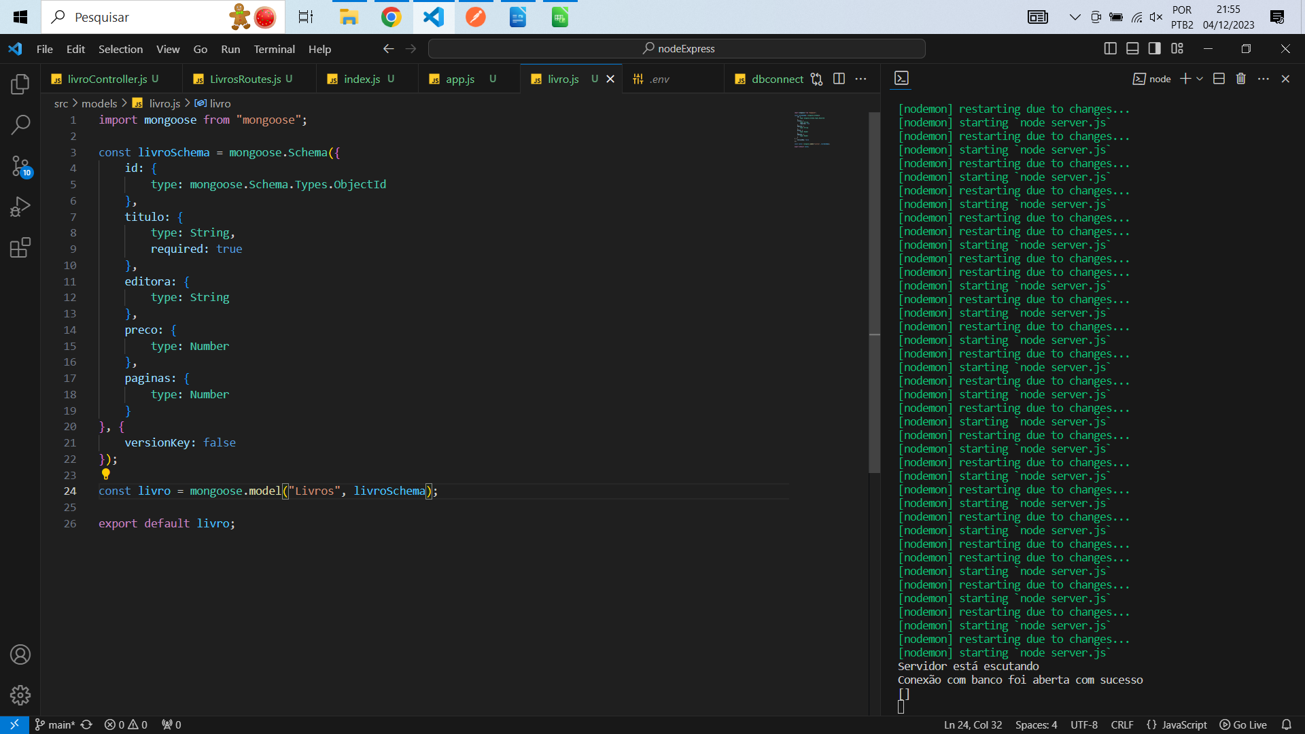
Task: Go forward with the navigation arrow
Action: [411, 49]
